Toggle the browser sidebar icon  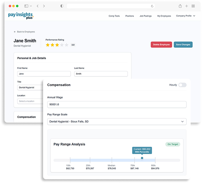26,6
